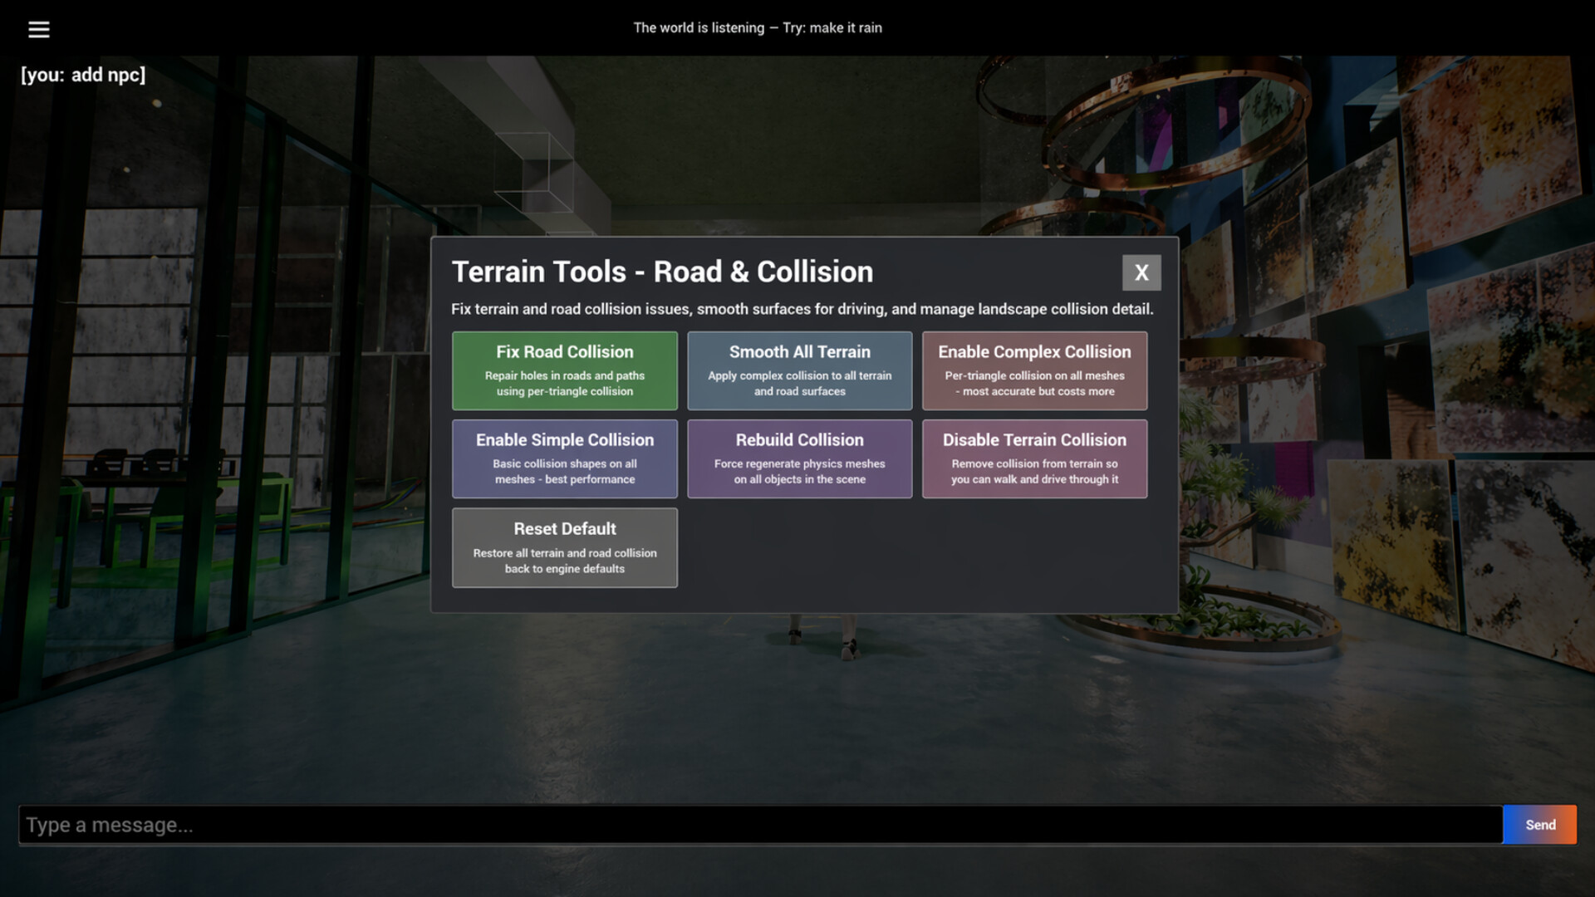Click the Terrain Tools dialog title
Screen dimensions: 1595x897
pos(662,272)
